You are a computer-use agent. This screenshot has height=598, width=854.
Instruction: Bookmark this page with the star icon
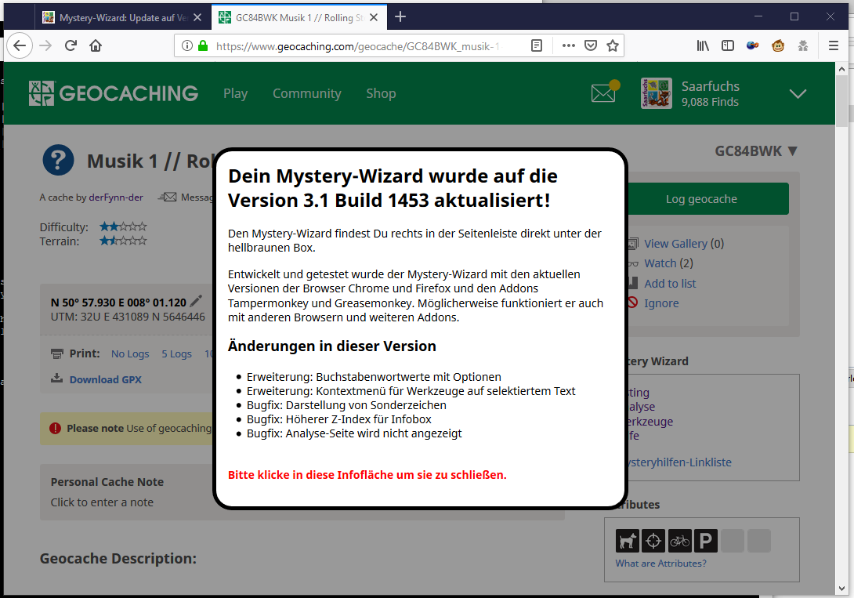tap(613, 45)
